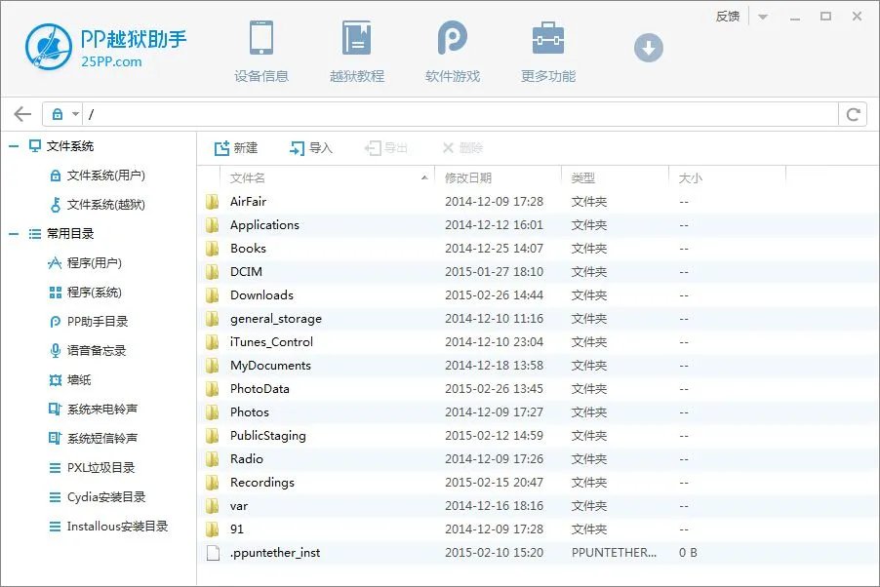Image resolution: width=880 pixels, height=587 pixels.
Task: Click 导入 to import files
Action: click(x=309, y=147)
